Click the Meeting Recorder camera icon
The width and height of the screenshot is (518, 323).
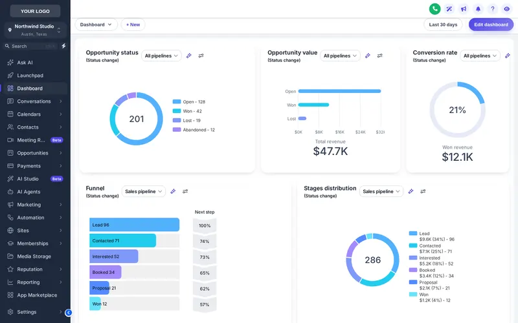pyautogui.click(x=10, y=140)
